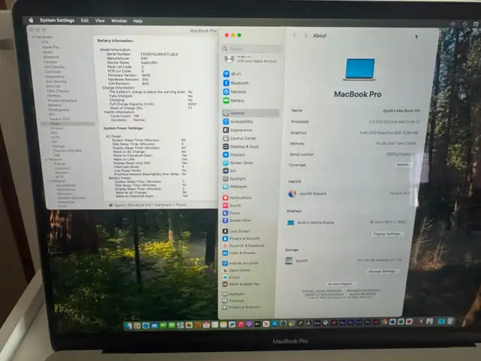Select Graphics/Displays in System Information

(x=62, y=100)
